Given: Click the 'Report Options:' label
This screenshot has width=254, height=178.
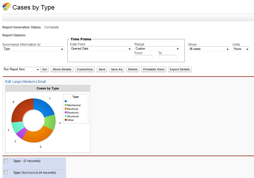Looking at the screenshot, I should [14, 35].
